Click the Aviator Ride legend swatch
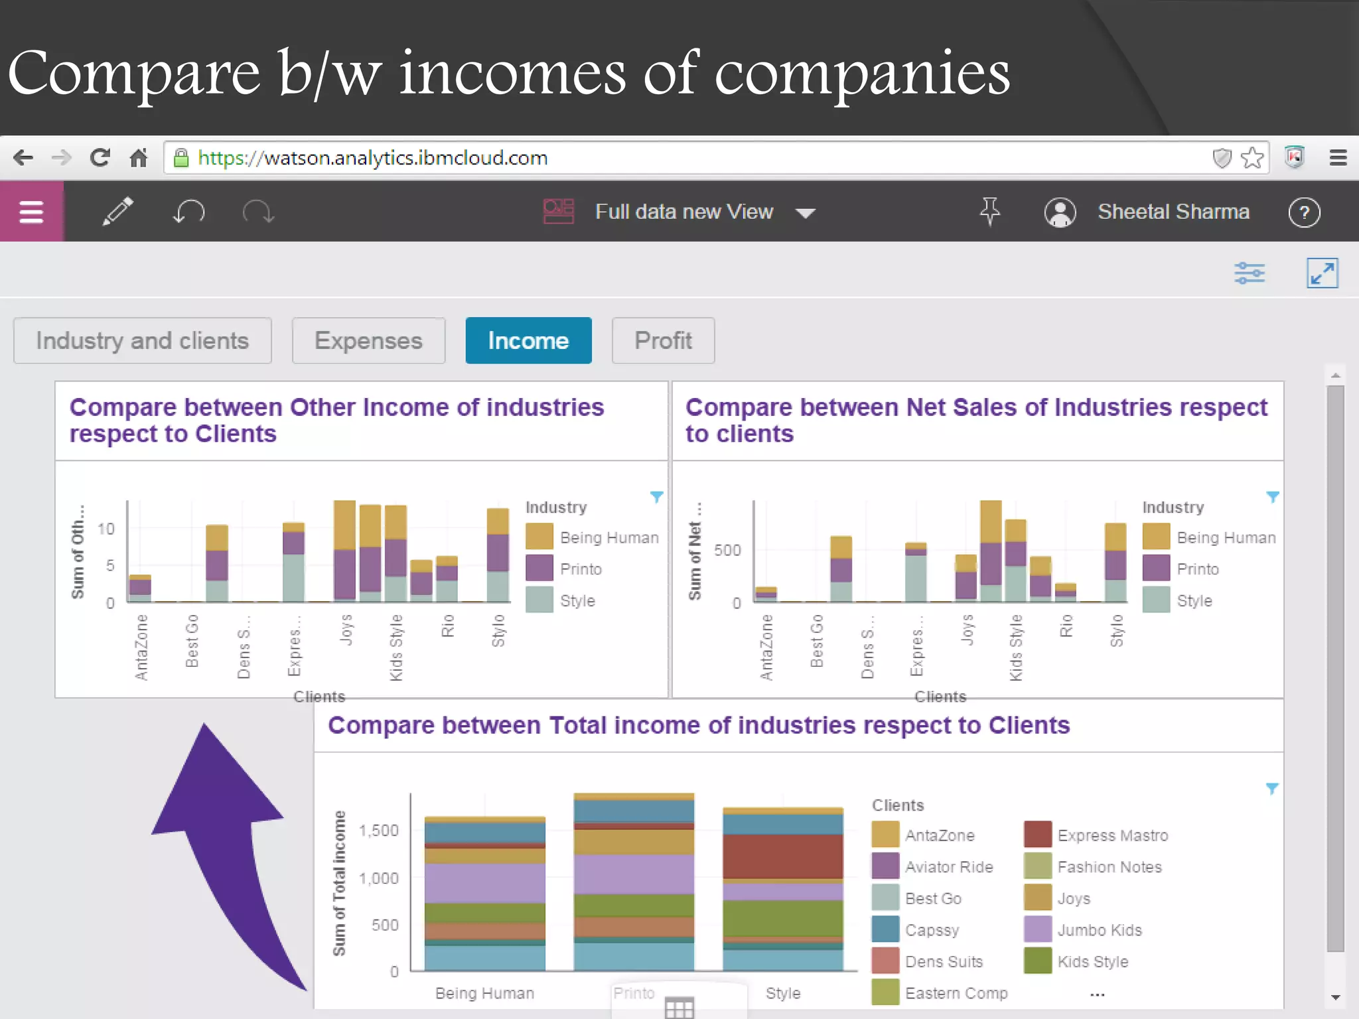 pos(885,866)
